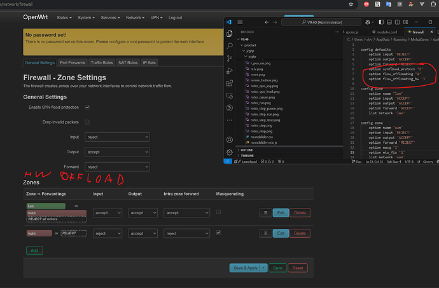Screen dimensions: 439x288
Task: Toggle Enable SYN-flood protection checkbox
Action: (87, 107)
